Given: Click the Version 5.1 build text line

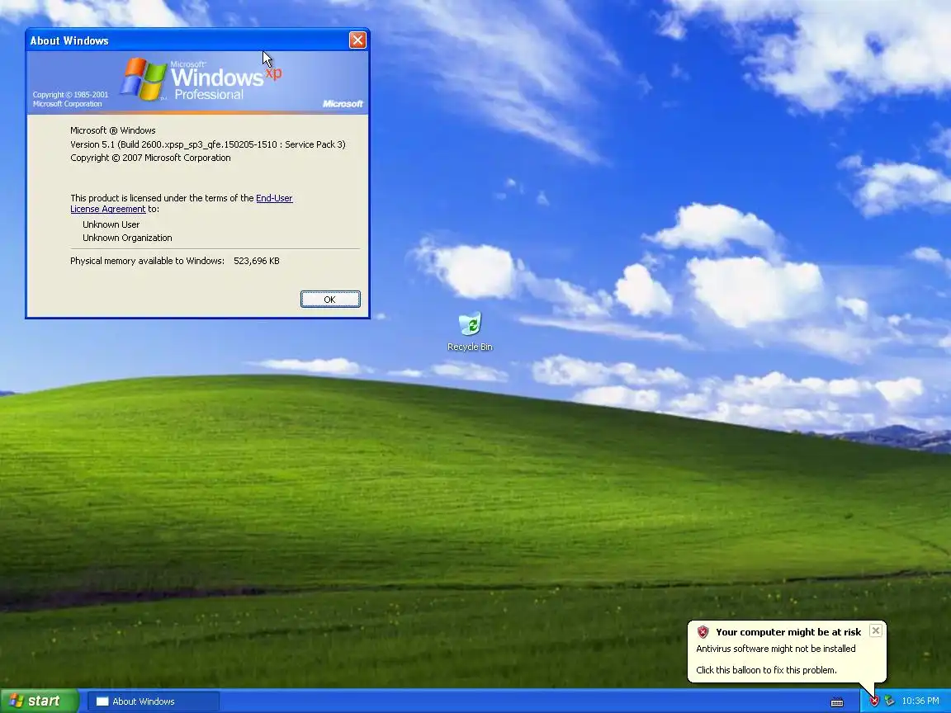Looking at the screenshot, I should click(x=208, y=144).
